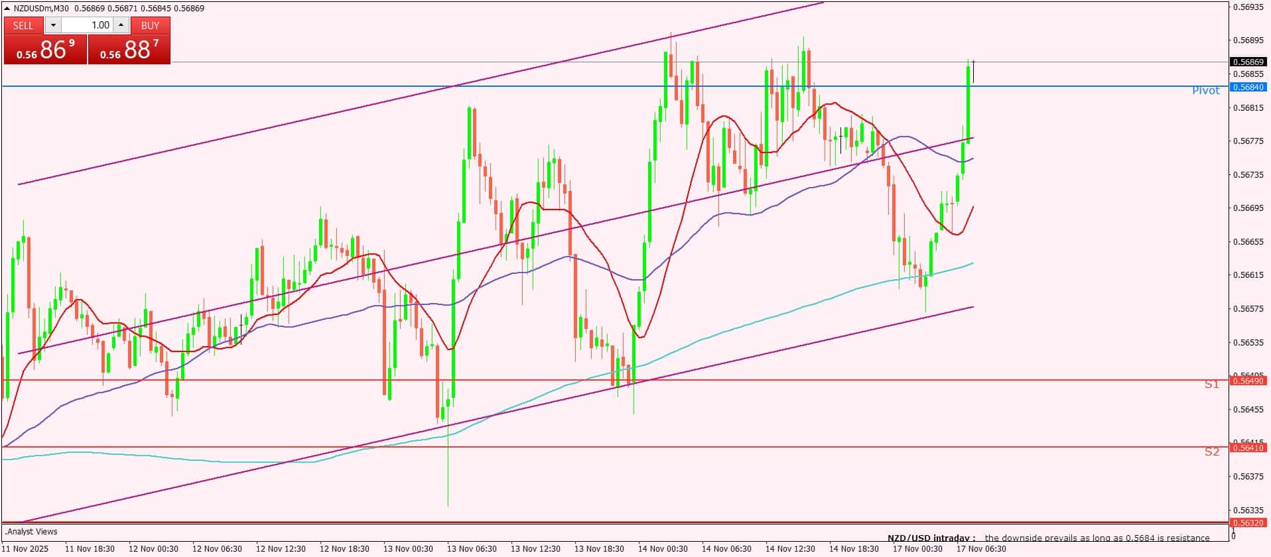1271x557 pixels.
Task: Click the sell price 0.56869 tile
Action: point(45,50)
